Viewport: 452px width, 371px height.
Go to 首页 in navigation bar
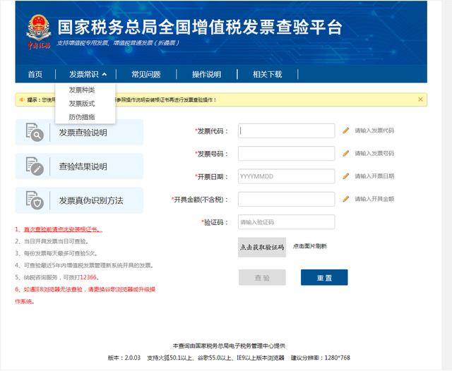coord(35,75)
